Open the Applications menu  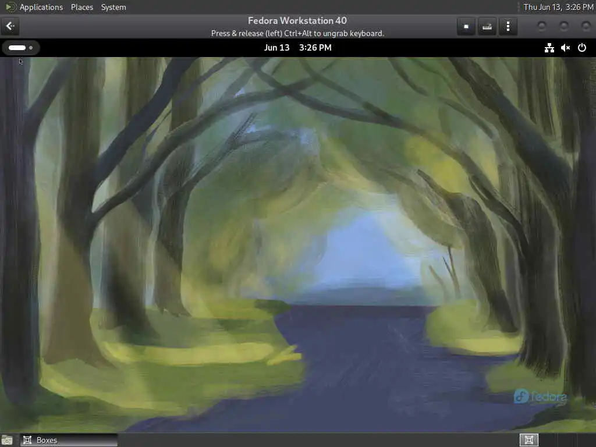[x=41, y=7]
